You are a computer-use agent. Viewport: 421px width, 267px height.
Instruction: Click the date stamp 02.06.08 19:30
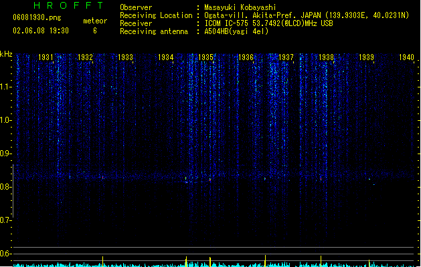(41, 31)
